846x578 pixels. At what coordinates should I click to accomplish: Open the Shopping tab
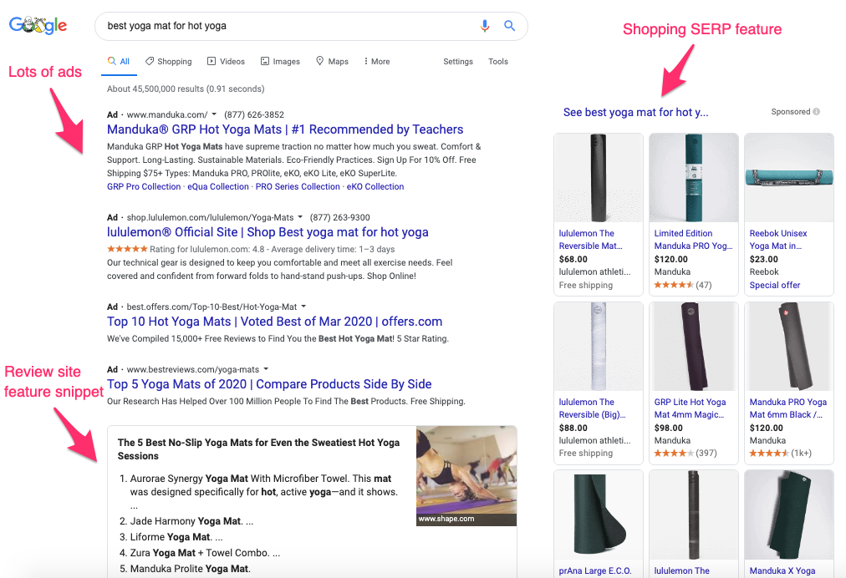point(168,62)
